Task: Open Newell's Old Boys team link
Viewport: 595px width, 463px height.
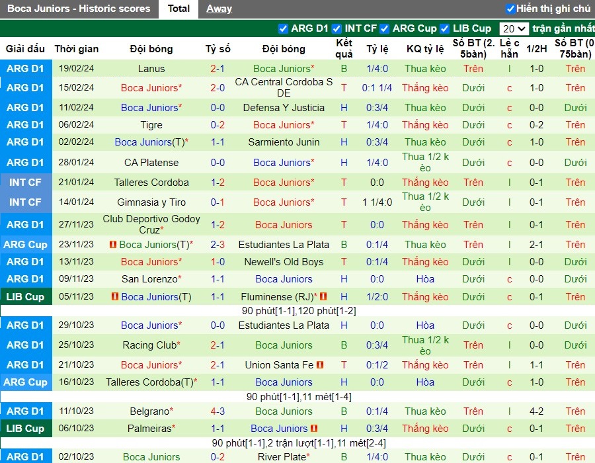Action: [x=284, y=262]
